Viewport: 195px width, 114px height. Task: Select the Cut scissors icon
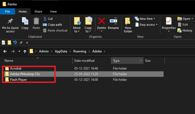click(45, 19)
